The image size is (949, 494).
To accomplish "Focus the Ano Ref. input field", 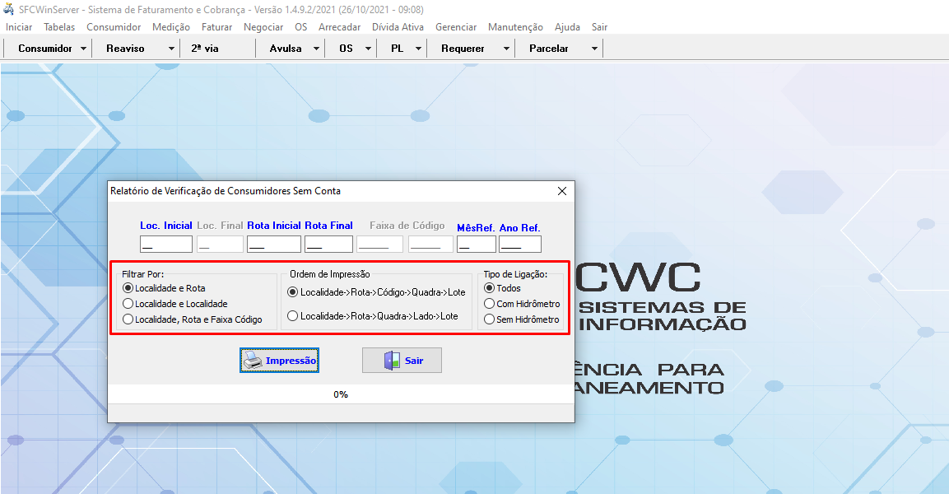I will (x=519, y=245).
